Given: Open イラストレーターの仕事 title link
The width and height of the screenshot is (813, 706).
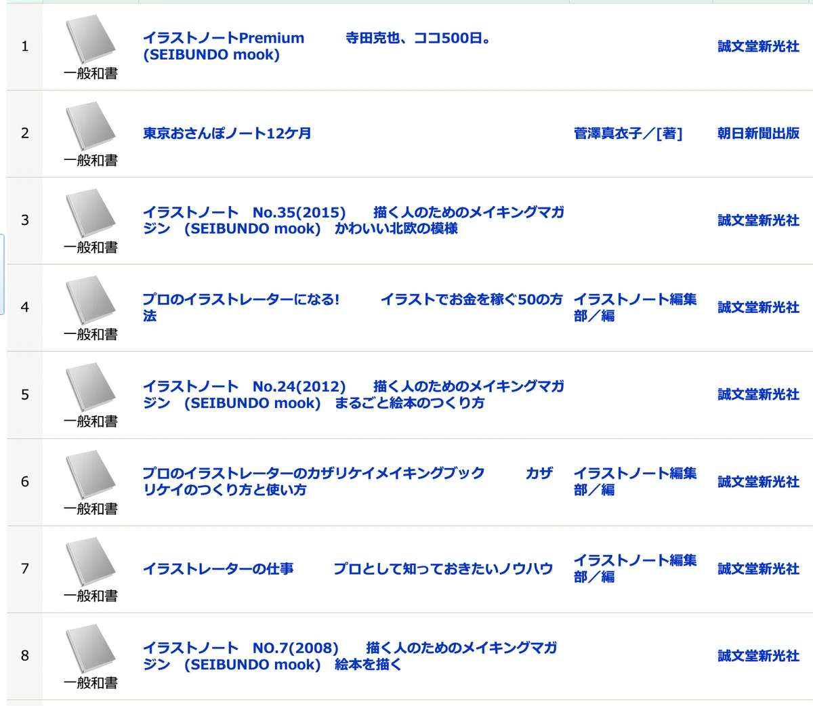Looking at the screenshot, I should 348,568.
